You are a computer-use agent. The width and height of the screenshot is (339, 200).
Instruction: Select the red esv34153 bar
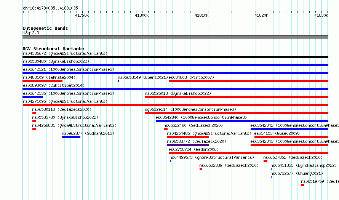click(291, 137)
